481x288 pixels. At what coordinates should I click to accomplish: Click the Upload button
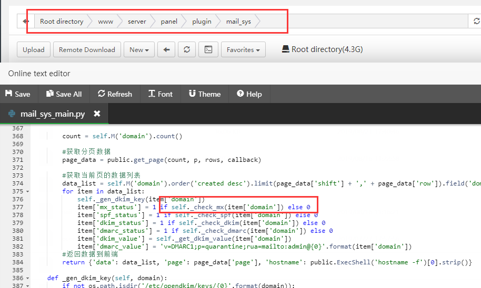[34, 50]
